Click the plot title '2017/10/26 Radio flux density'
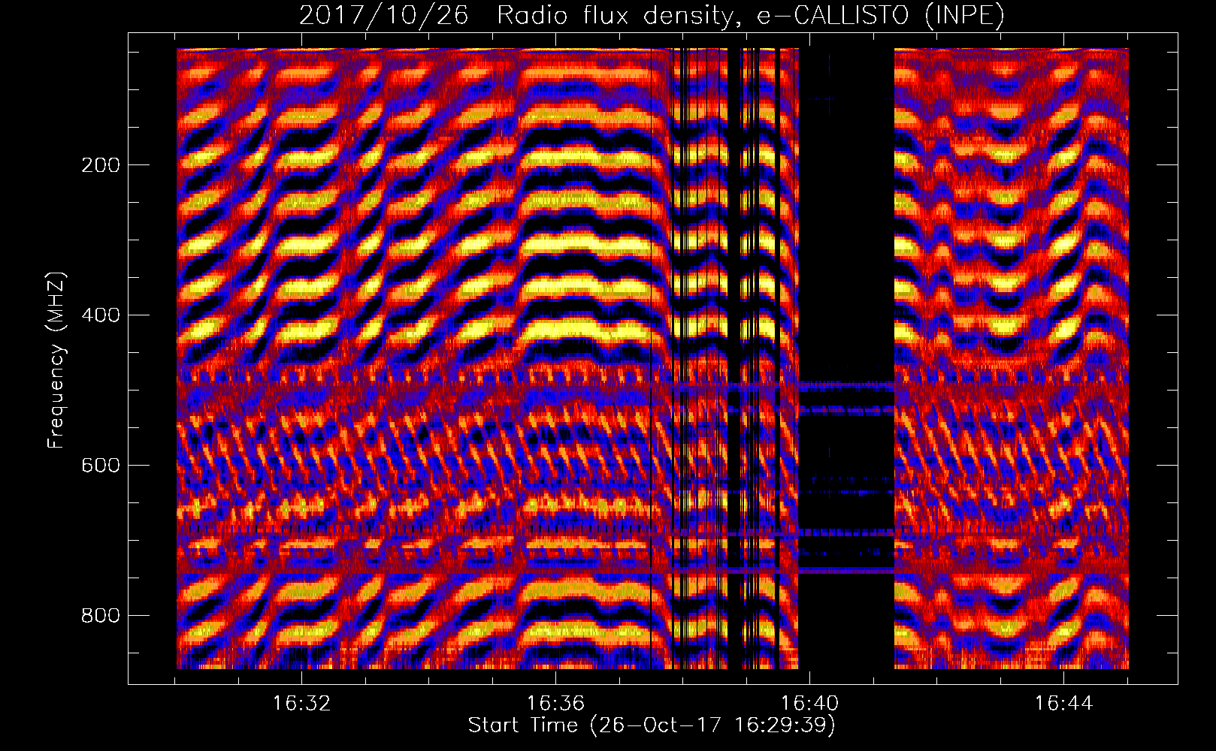Screen dimensions: 1216x751 (652, 16)
